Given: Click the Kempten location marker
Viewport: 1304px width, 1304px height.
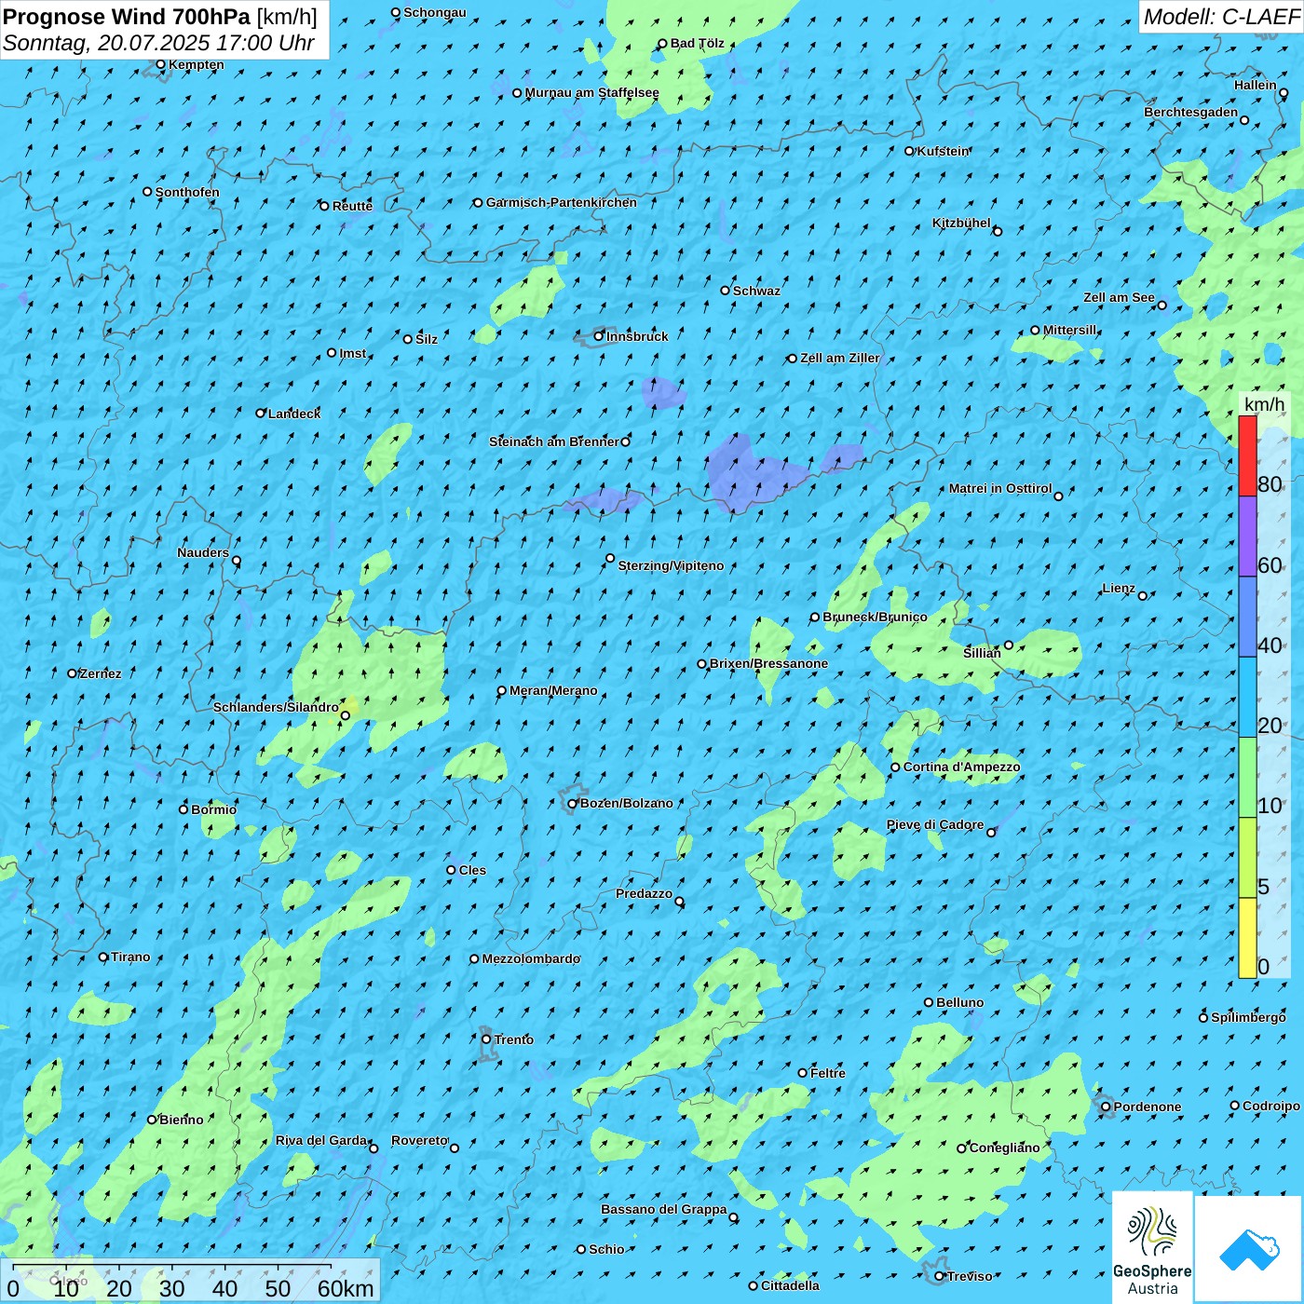Looking at the screenshot, I should tap(160, 64).
